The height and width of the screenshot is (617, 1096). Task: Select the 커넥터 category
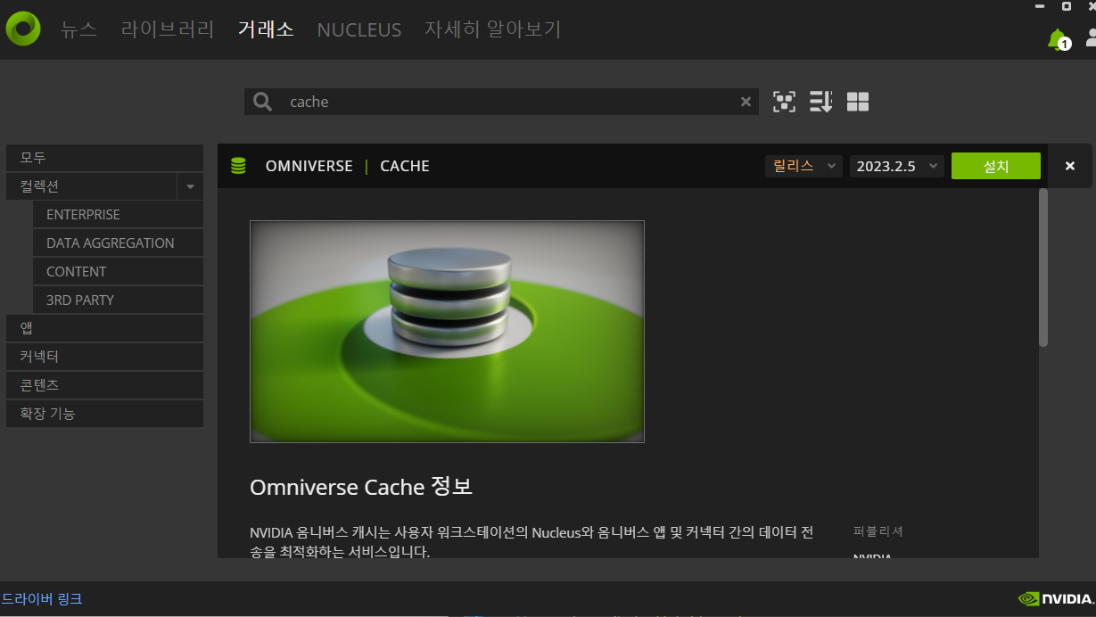(104, 357)
